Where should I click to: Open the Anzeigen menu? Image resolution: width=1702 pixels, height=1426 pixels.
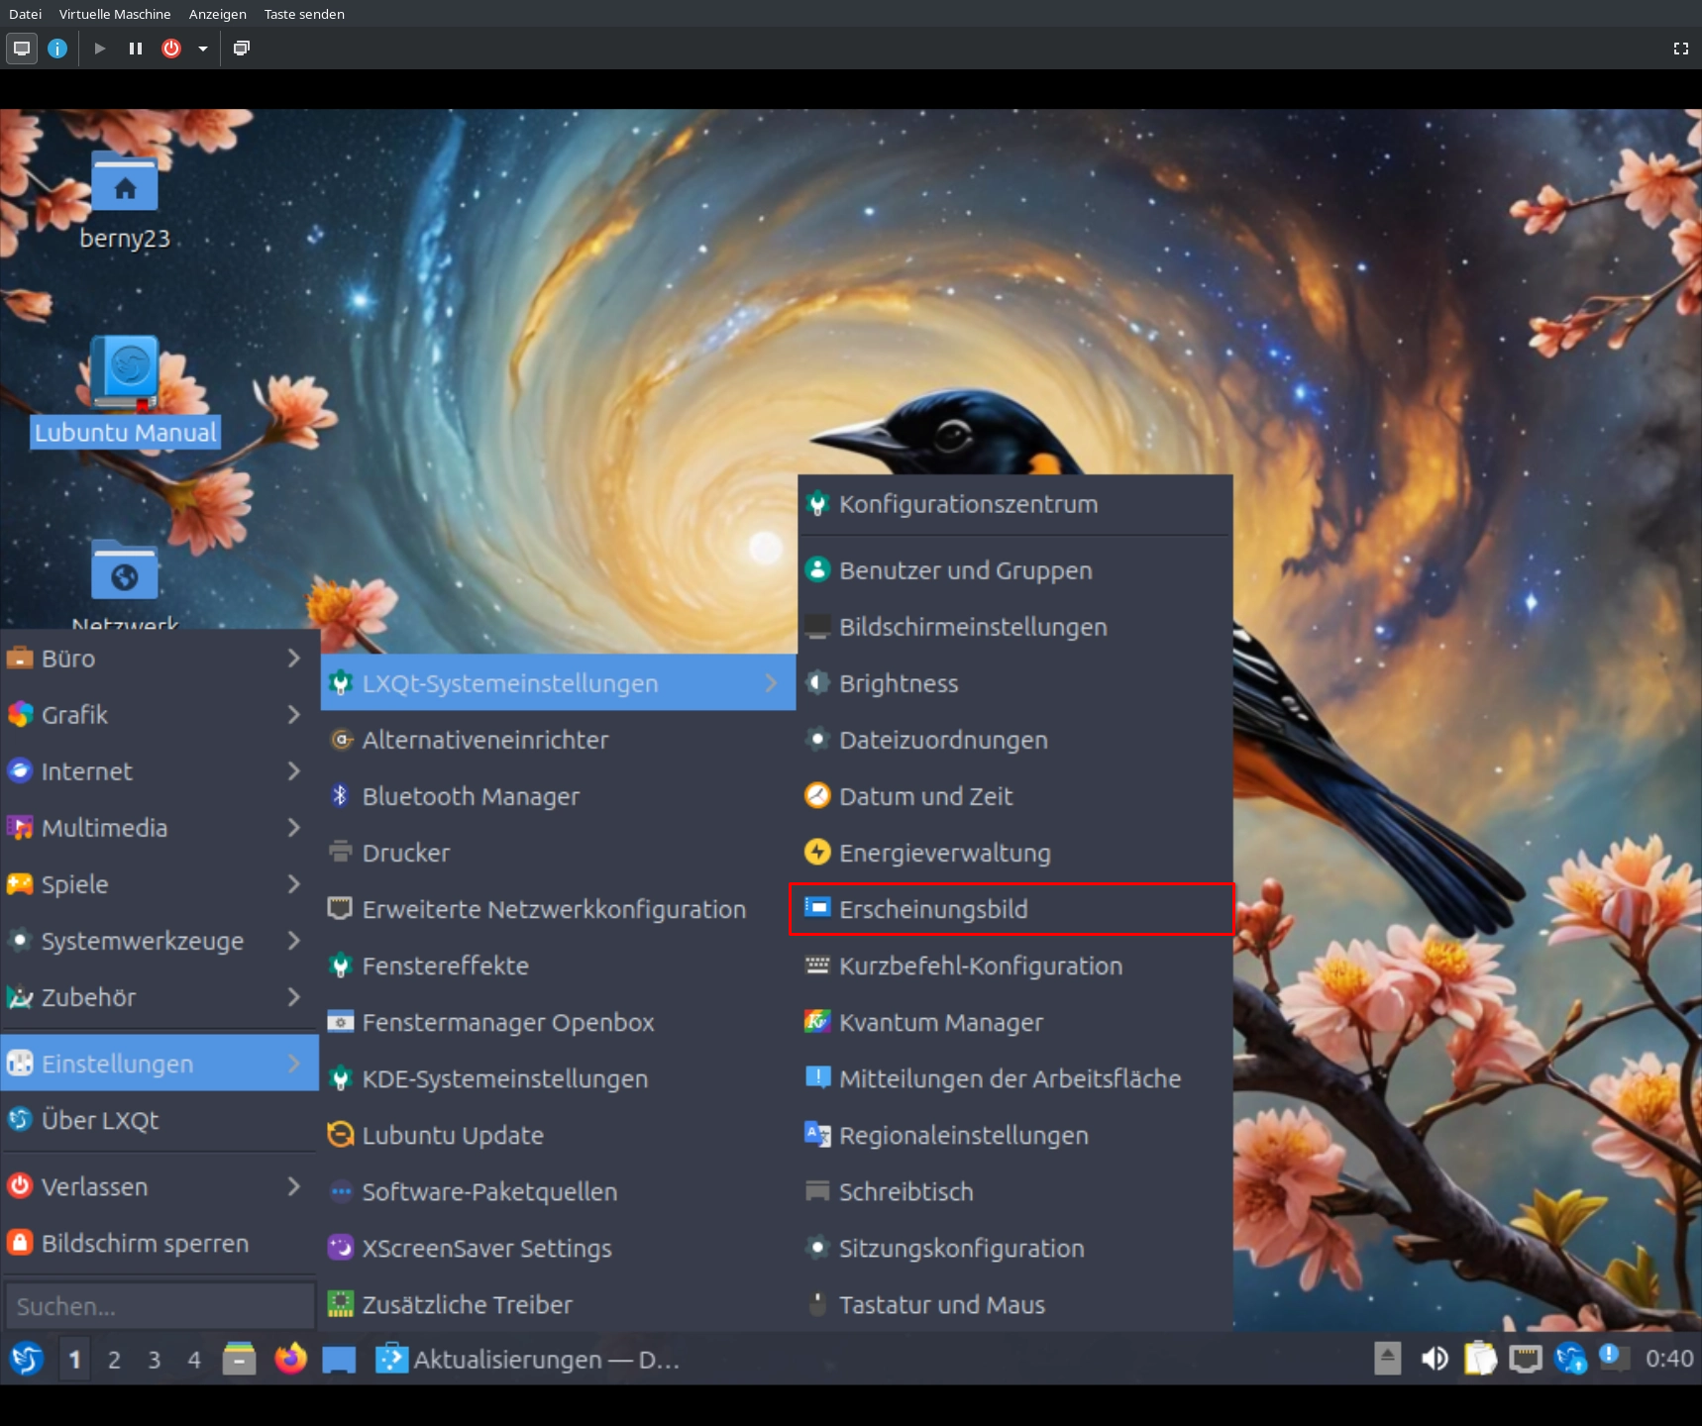(218, 14)
